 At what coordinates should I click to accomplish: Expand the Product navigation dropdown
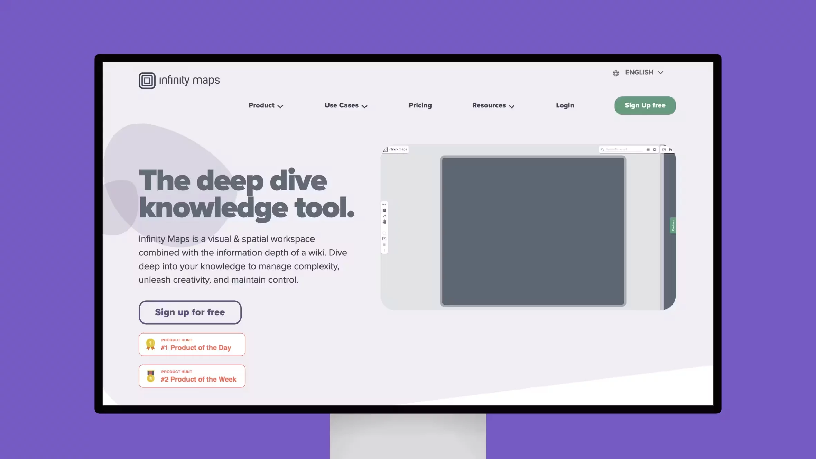coord(266,105)
